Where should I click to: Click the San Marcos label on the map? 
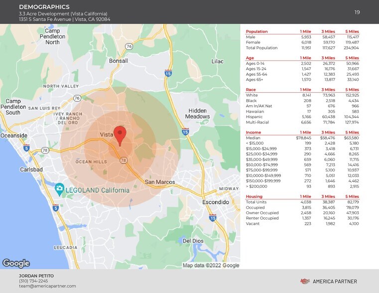(159, 182)
